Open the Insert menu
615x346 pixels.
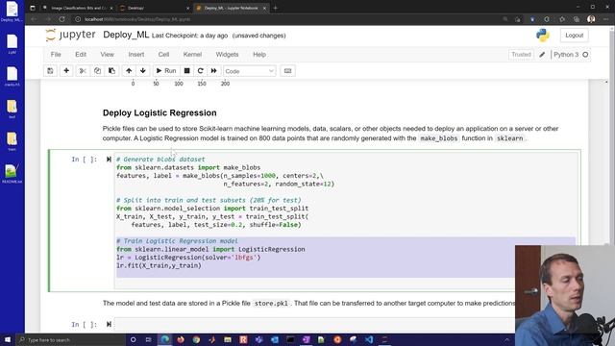136,55
